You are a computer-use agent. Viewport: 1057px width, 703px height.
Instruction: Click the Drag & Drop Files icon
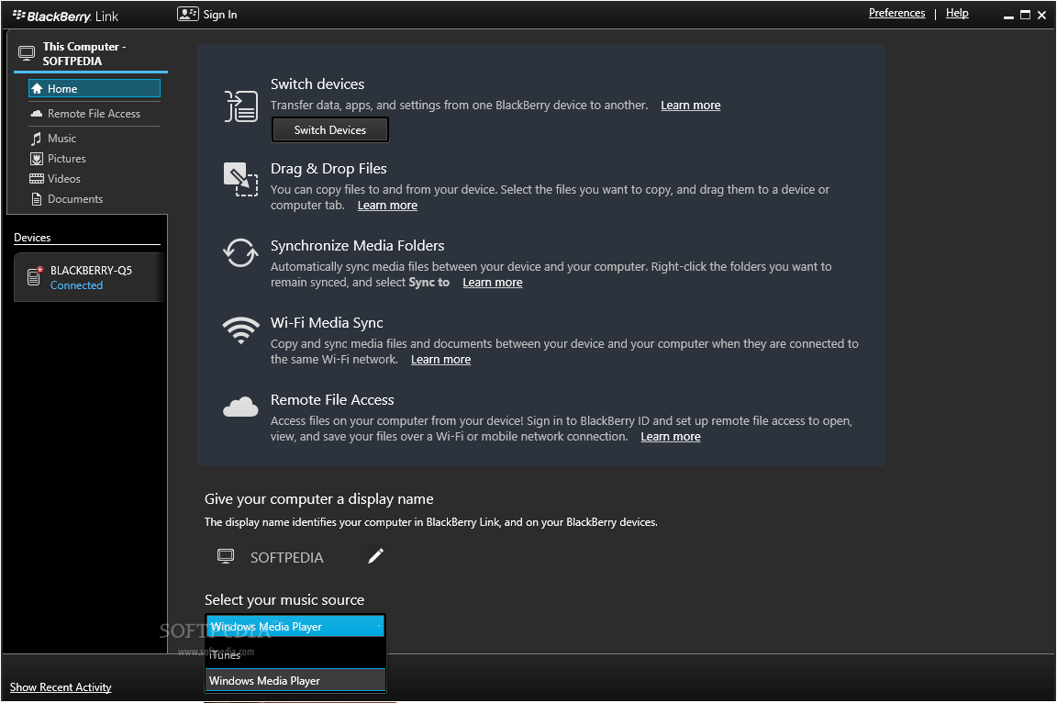point(240,179)
